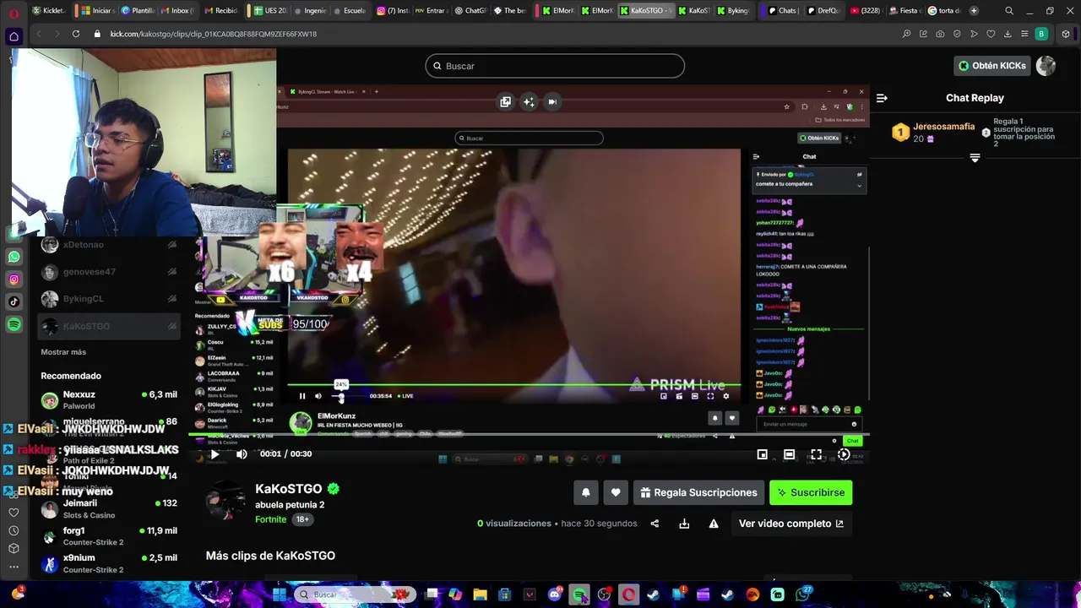Image resolution: width=1081 pixels, height=608 pixels.
Task: Report the clip with warning icon
Action: point(714,524)
